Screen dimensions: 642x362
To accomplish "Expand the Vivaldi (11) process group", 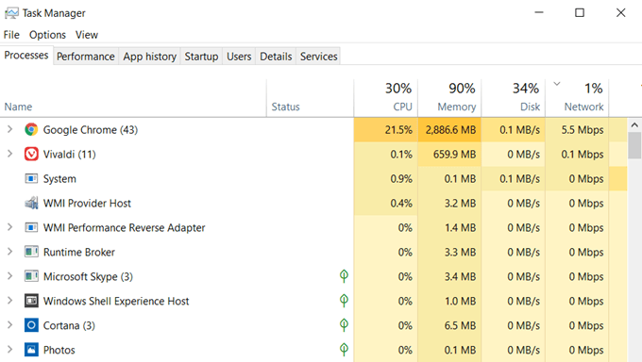I will pyautogui.click(x=9, y=154).
